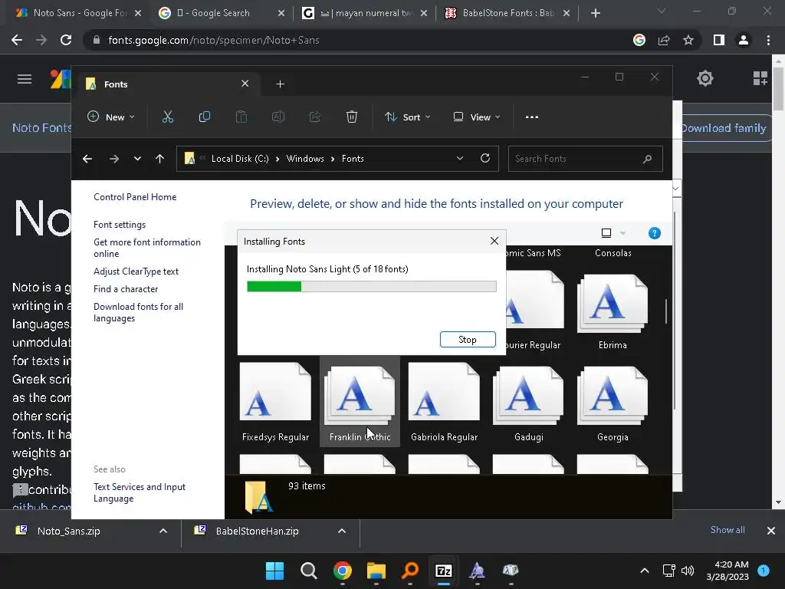
Task: Open Font settings link
Action: click(120, 225)
